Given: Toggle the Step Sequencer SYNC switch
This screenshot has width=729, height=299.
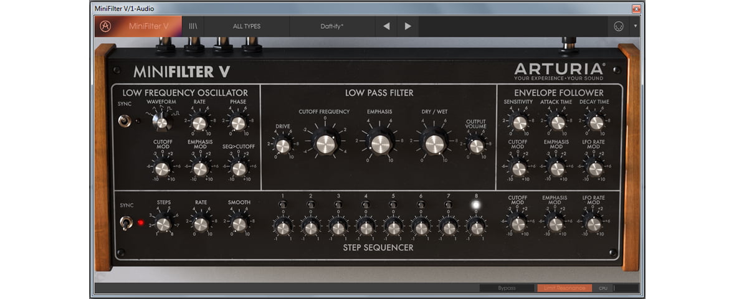Looking at the screenshot, I should pyautogui.click(x=126, y=223).
